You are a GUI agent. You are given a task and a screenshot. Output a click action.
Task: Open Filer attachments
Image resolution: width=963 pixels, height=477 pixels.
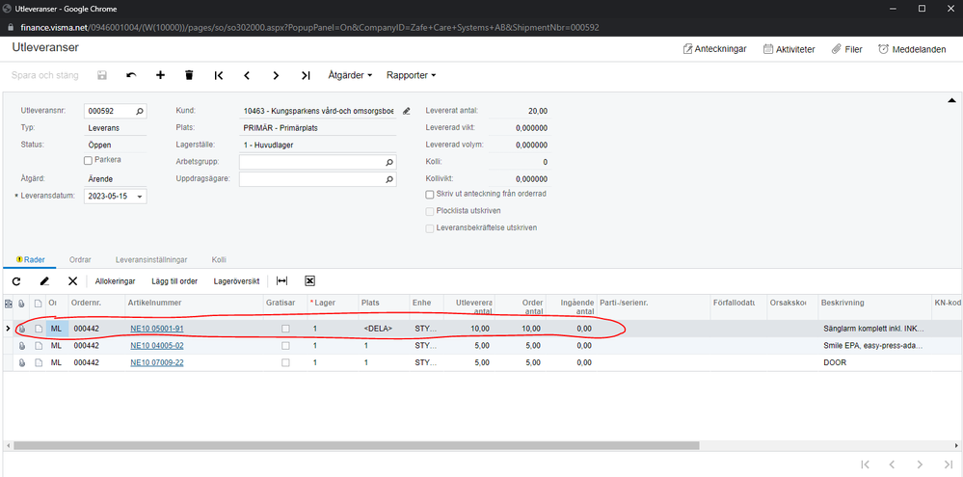(x=847, y=49)
